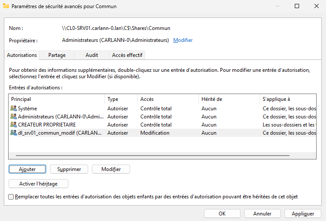Click the Modifier button below the list
The width and height of the screenshot is (326, 221).
(111, 169)
